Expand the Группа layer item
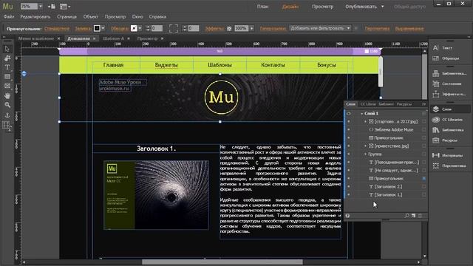The height and width of the screenshot is (266, 473). coord(365,154)
